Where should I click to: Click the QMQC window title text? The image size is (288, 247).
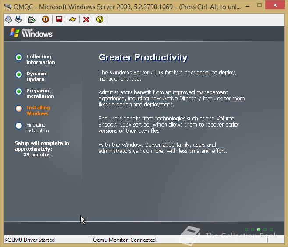tap(127, 7)
